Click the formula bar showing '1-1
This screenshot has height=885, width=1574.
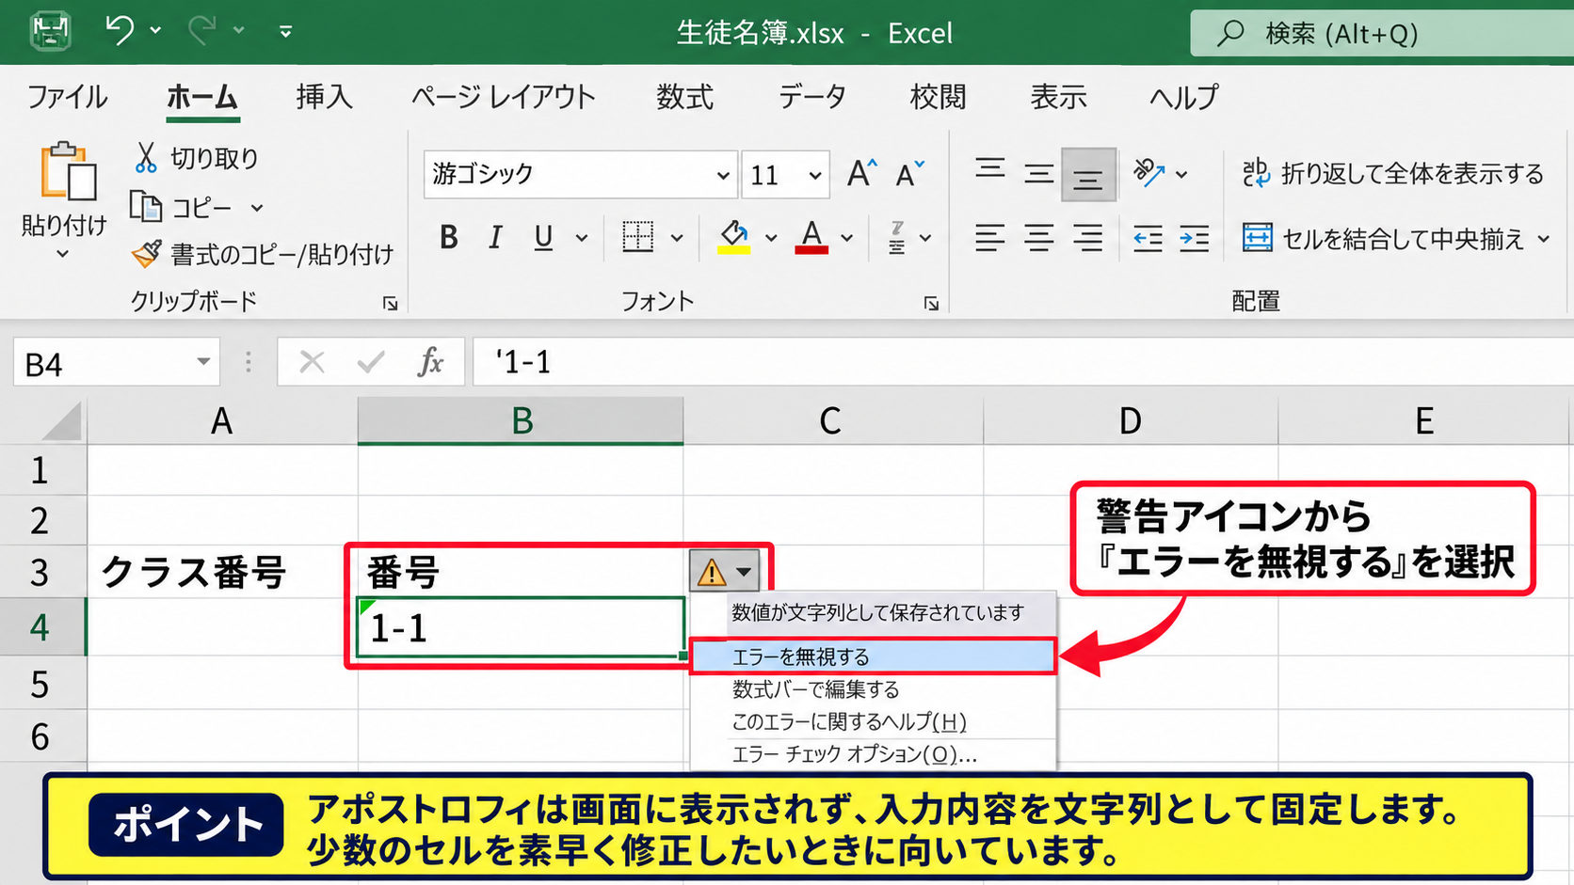1022,362
